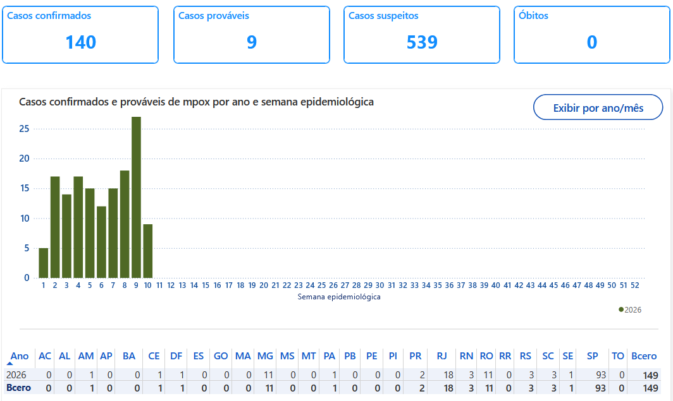Click the tallest bar for week 9
The image size is (673, 401).
pos(136,197)
